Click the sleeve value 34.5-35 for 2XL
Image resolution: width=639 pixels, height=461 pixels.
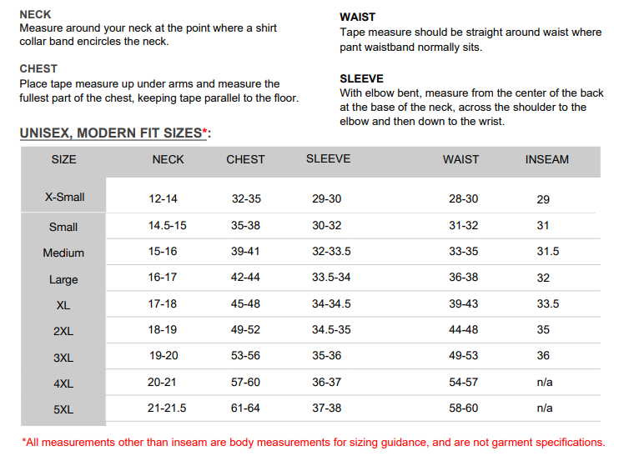coord(331,329)
